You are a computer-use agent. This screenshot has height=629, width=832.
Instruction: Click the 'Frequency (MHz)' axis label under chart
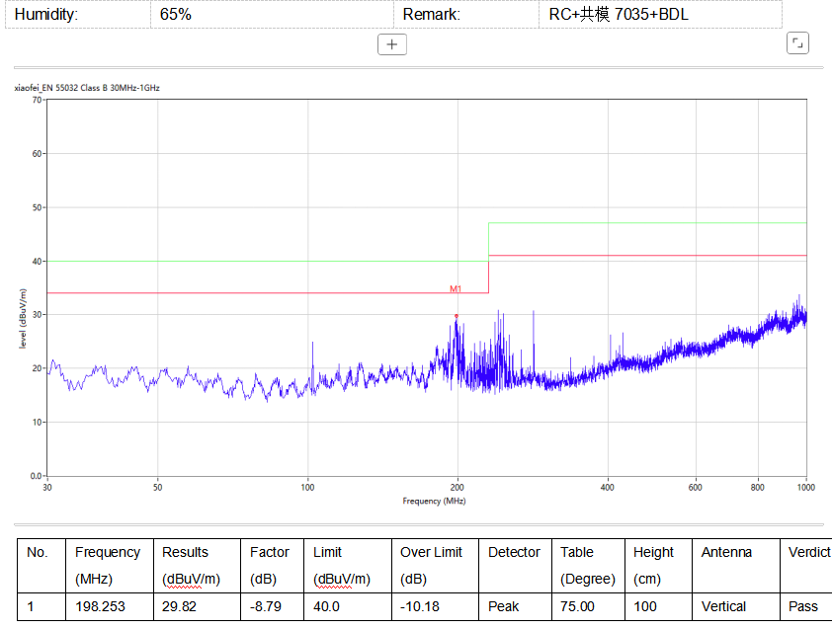434,502
